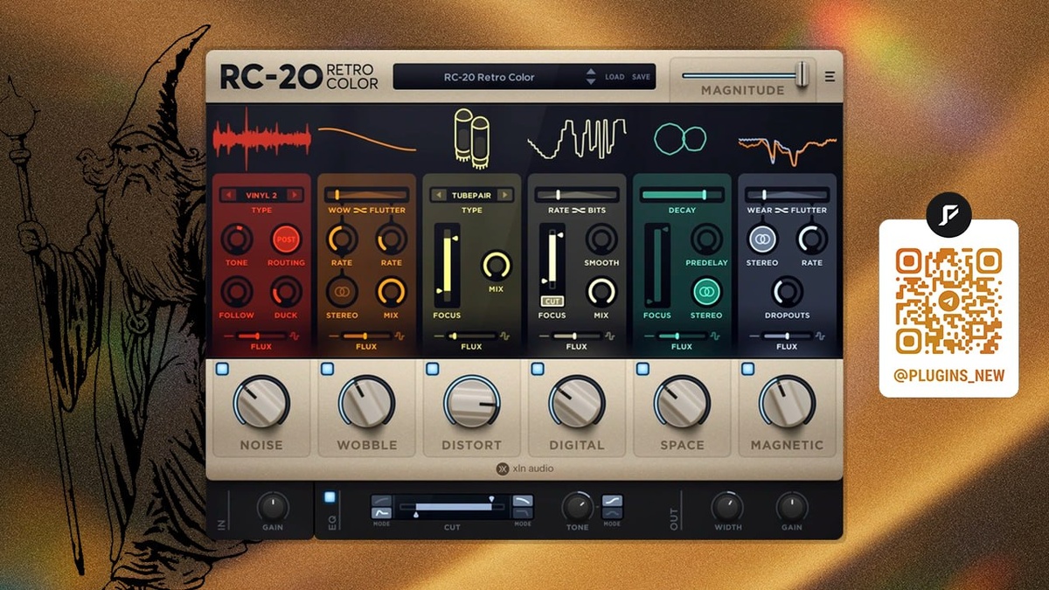This screenshot has height=590, width=1049.
Task: Click the EQ Tone knob
Action: [x=576, y=506]
